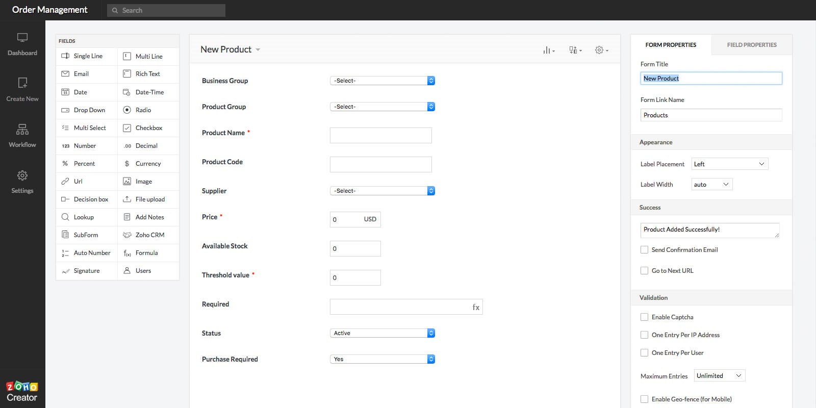Check One Entry Per User
Image resolution: width=816 pixels, height=408 pixels.
point(644,353)
